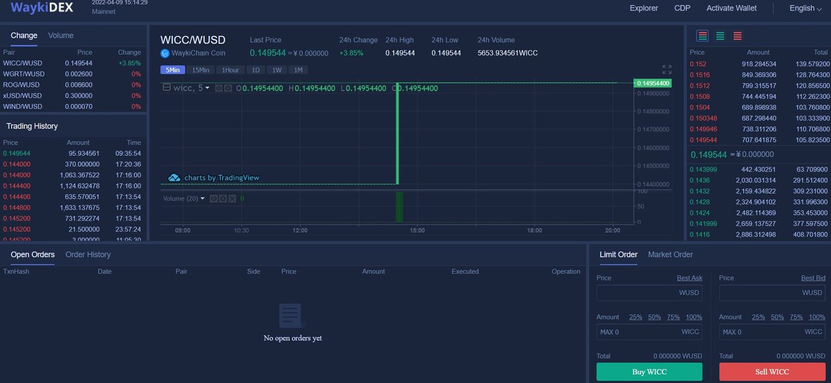Open the Open Orders tab
The image size is (831, 383).
(32, 254)
